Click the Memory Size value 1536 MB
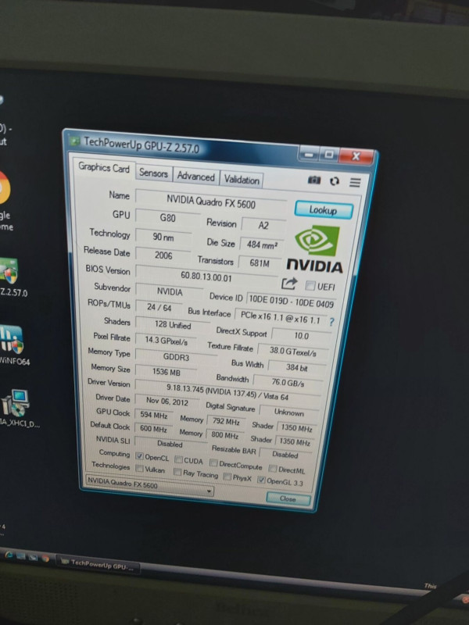Viewport: 469px width, 625px height. (166, 372)
